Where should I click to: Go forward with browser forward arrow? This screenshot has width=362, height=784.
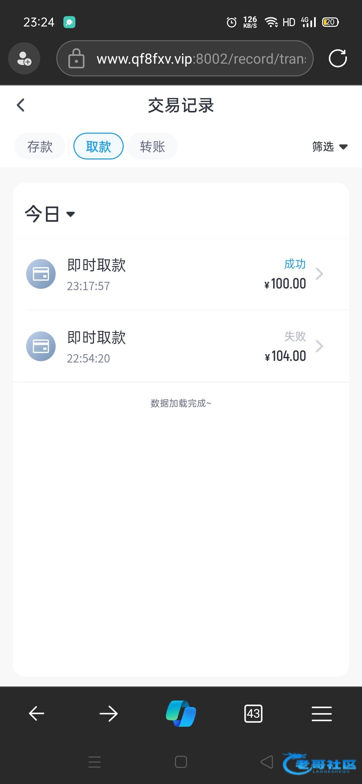click(x=109, y=714)
